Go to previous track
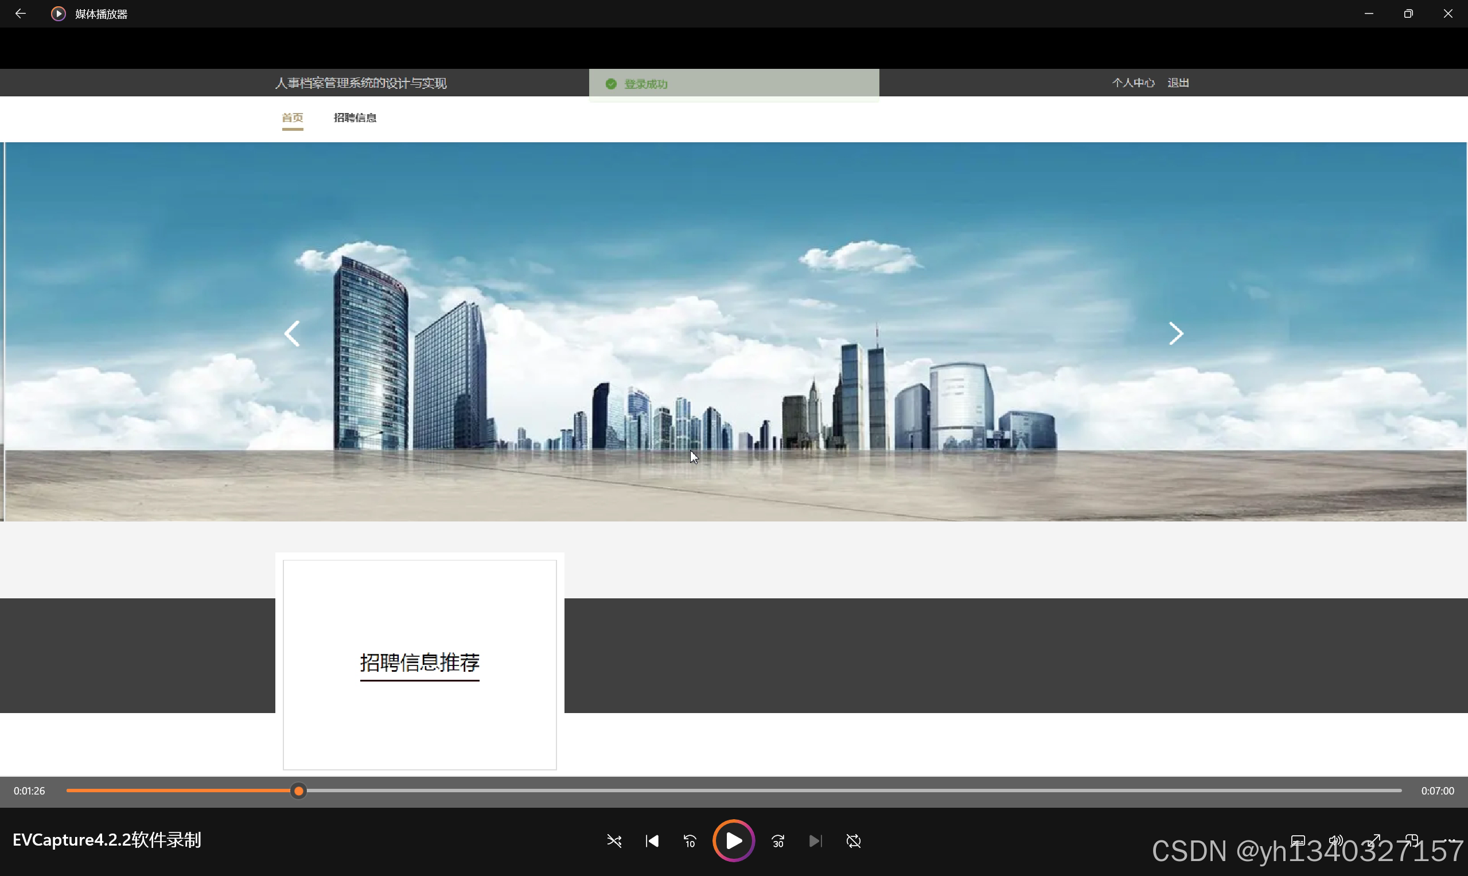The height and width of the screenshot is (876, 1468). [x=652, y=840]
